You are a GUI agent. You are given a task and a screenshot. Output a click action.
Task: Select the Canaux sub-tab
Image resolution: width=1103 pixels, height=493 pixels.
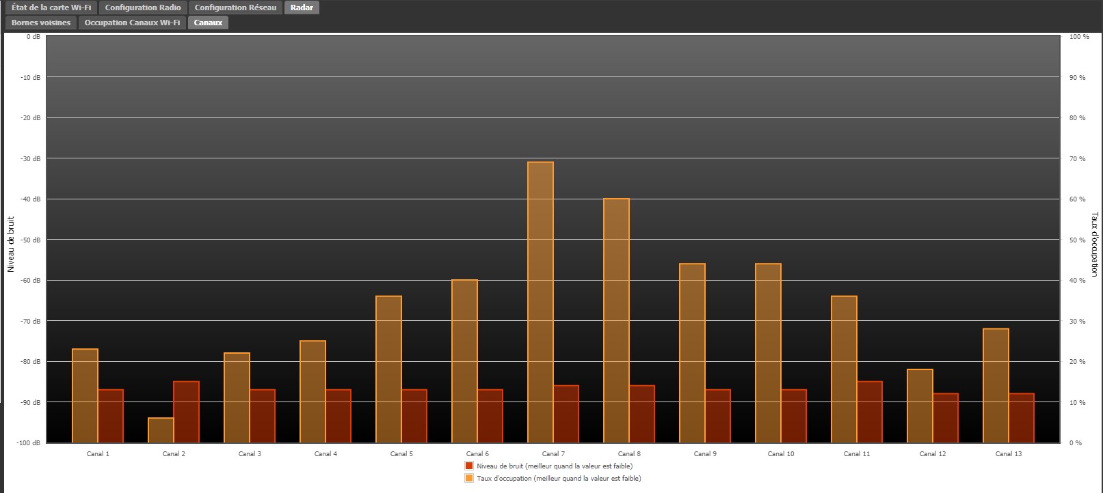point(208,23)
